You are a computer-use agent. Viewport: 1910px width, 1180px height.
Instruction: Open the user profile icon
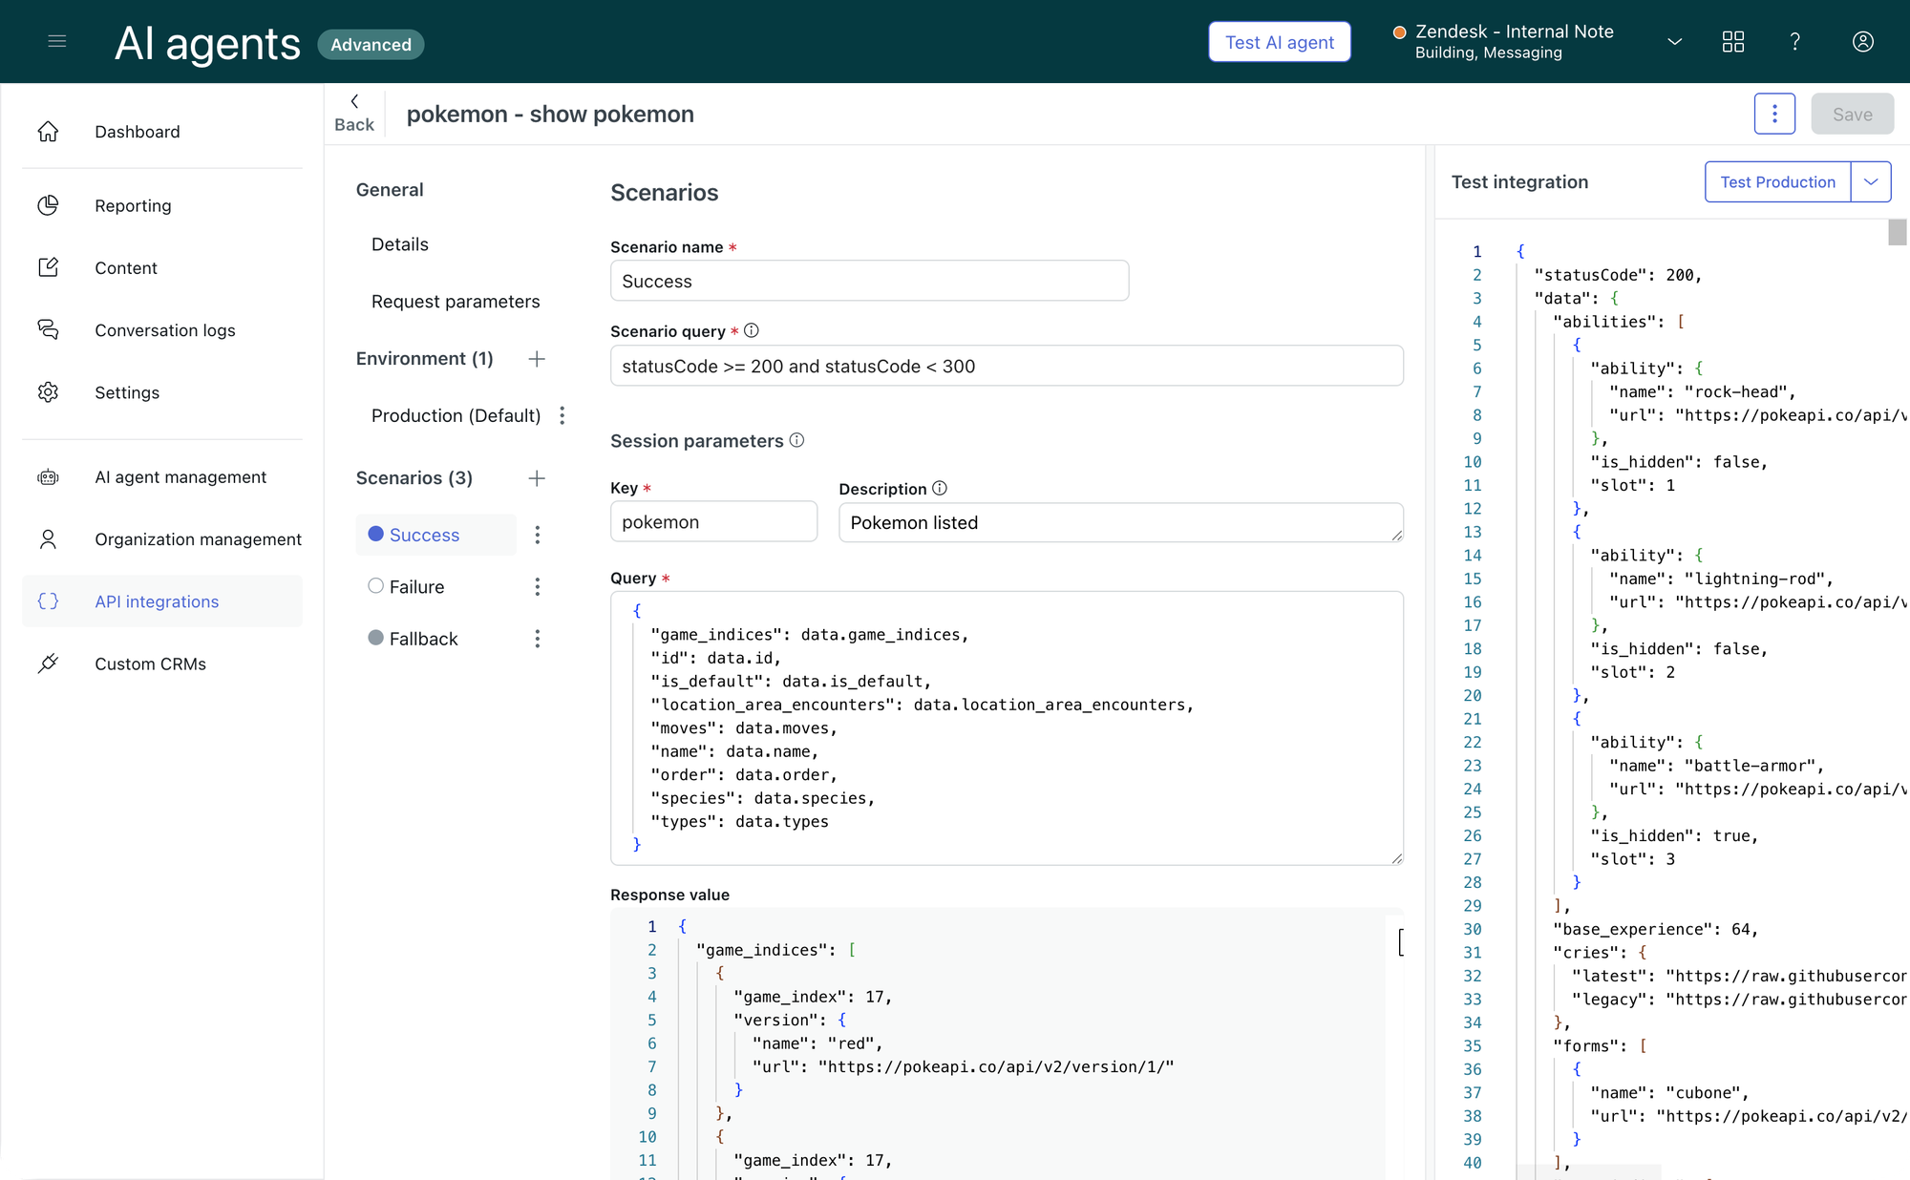(x=1862, y=42)
